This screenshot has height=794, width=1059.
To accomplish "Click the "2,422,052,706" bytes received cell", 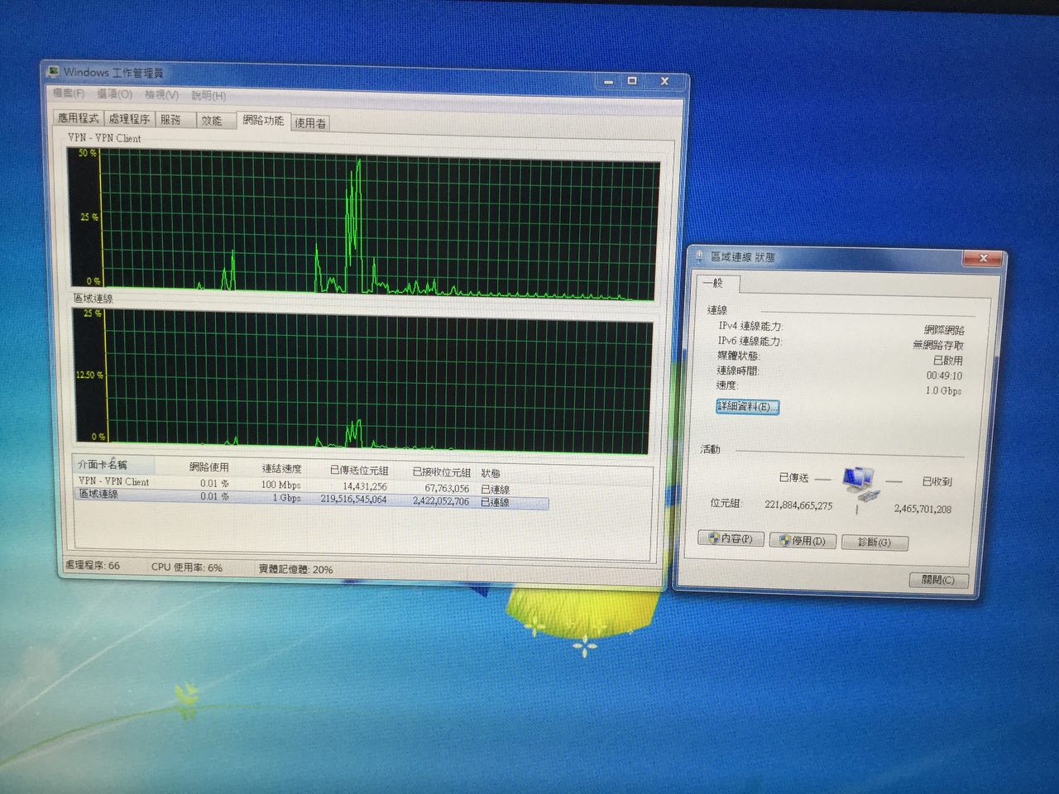I will coord(441,500).
